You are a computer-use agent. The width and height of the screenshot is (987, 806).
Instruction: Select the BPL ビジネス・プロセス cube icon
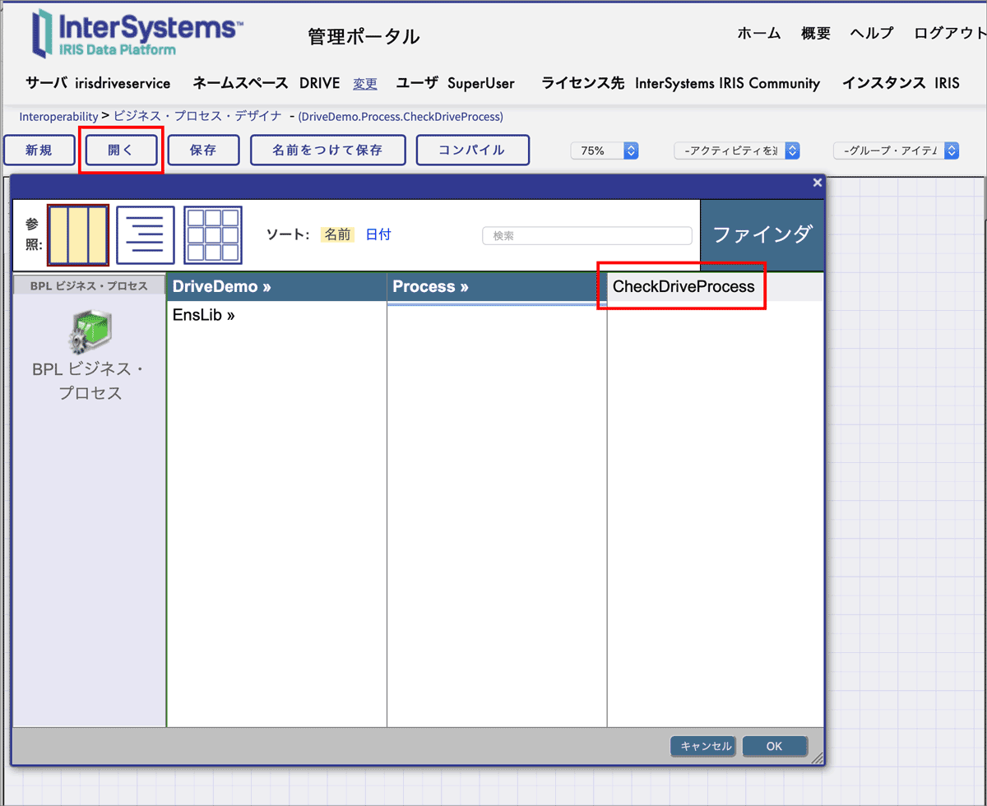pyautogui.click(x=90, y=334)
